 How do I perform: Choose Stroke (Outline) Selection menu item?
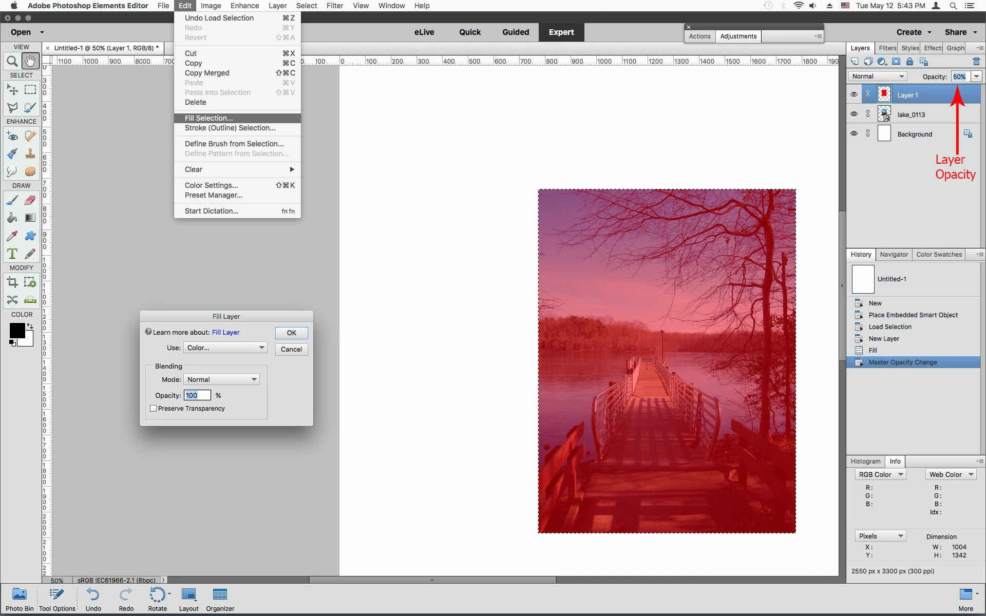(230, 128)
